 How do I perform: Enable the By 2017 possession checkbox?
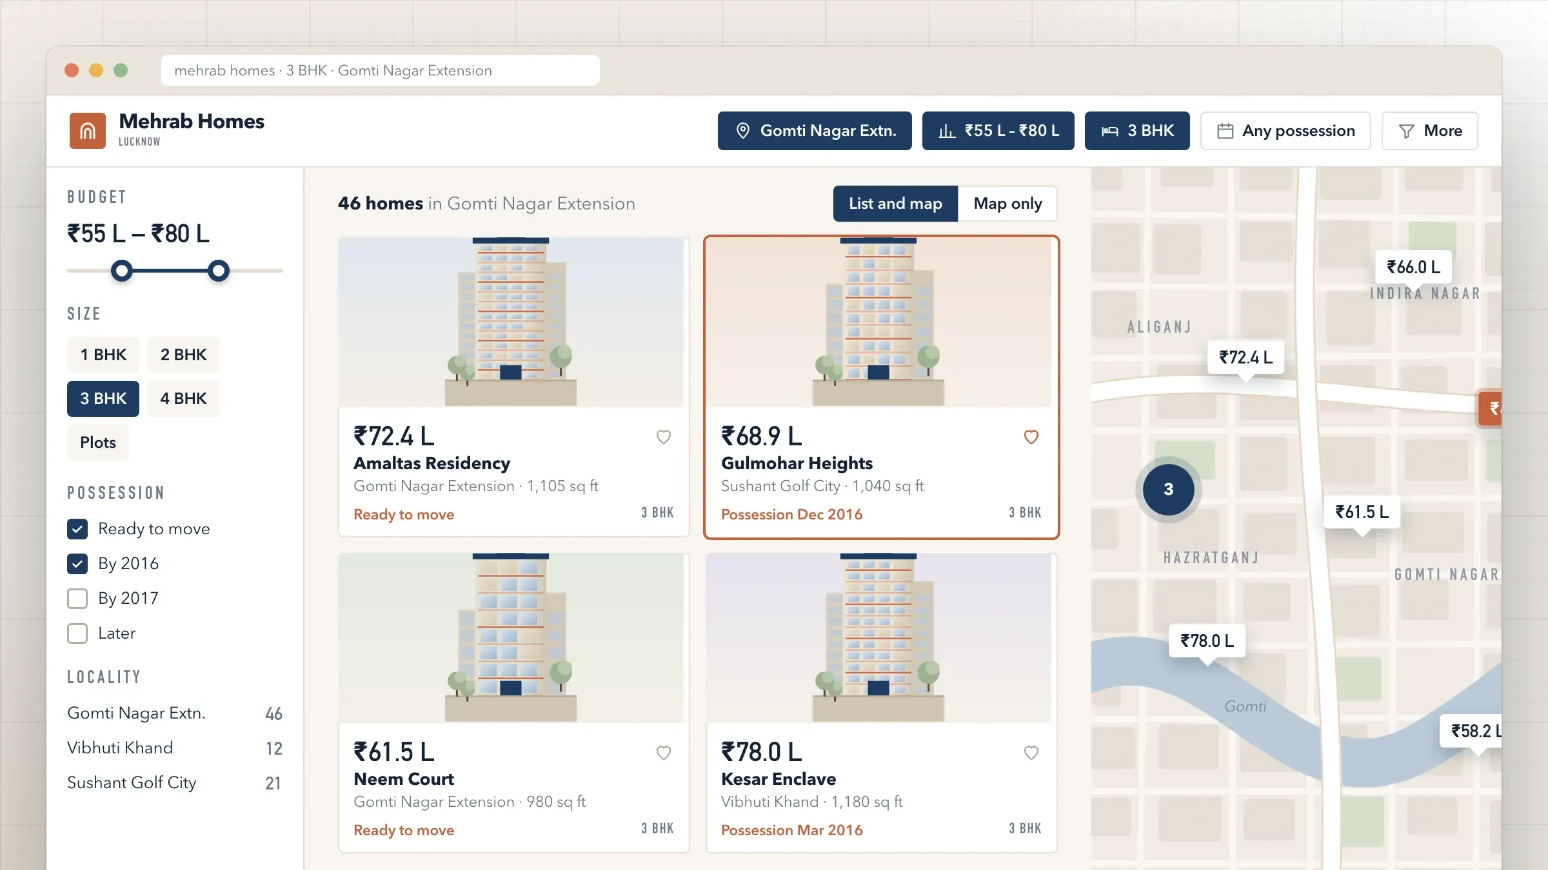click(x=77, y=599)
